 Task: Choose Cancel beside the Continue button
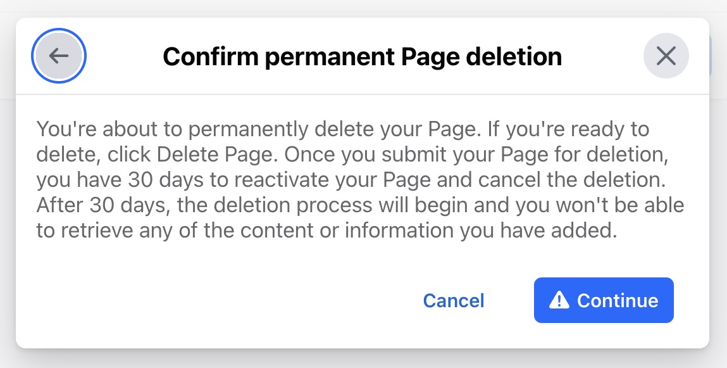click(454, 301)
